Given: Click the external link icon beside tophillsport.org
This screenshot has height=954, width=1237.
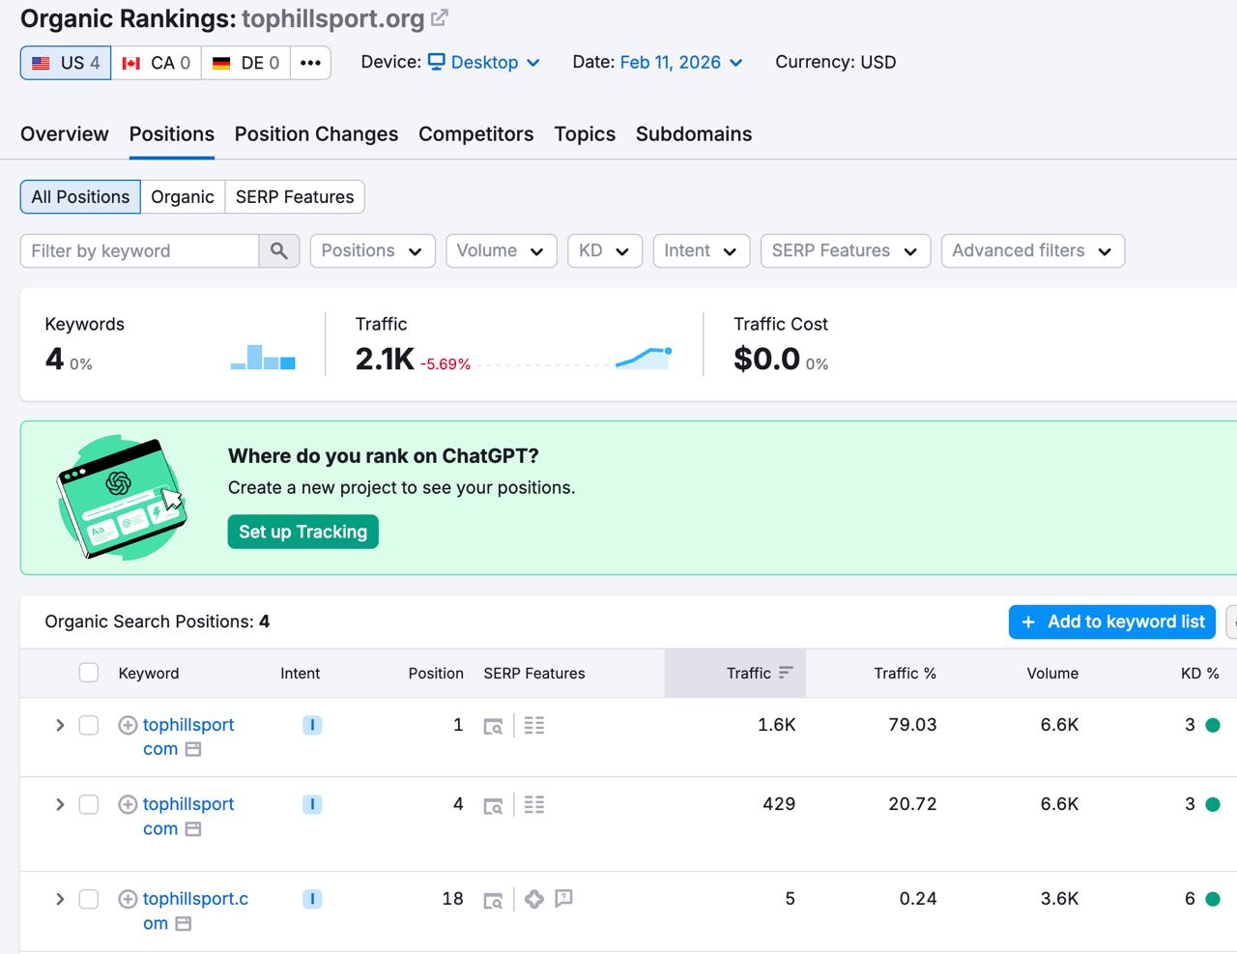Looking at the screenshot, I should pyautogui.click(x=440, y=18).
